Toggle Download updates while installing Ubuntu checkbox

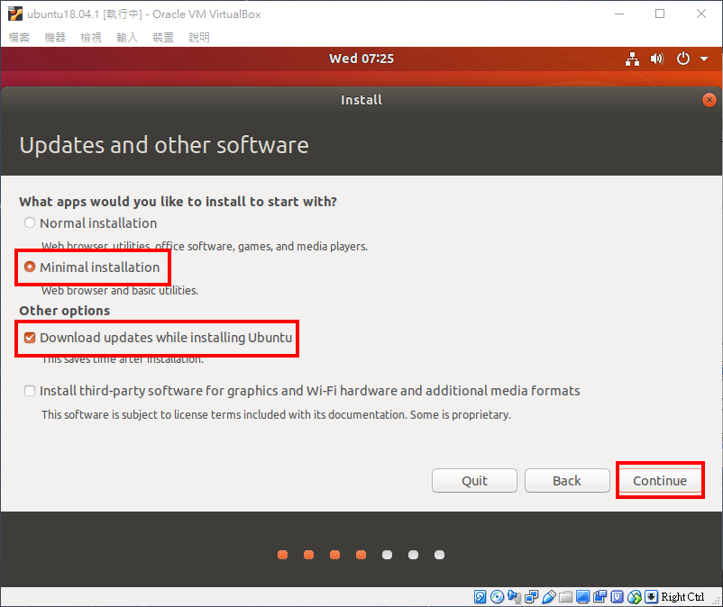click(x=30, y=338)
